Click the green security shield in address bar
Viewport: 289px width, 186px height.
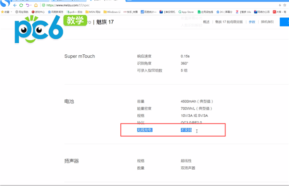(43, 5)
